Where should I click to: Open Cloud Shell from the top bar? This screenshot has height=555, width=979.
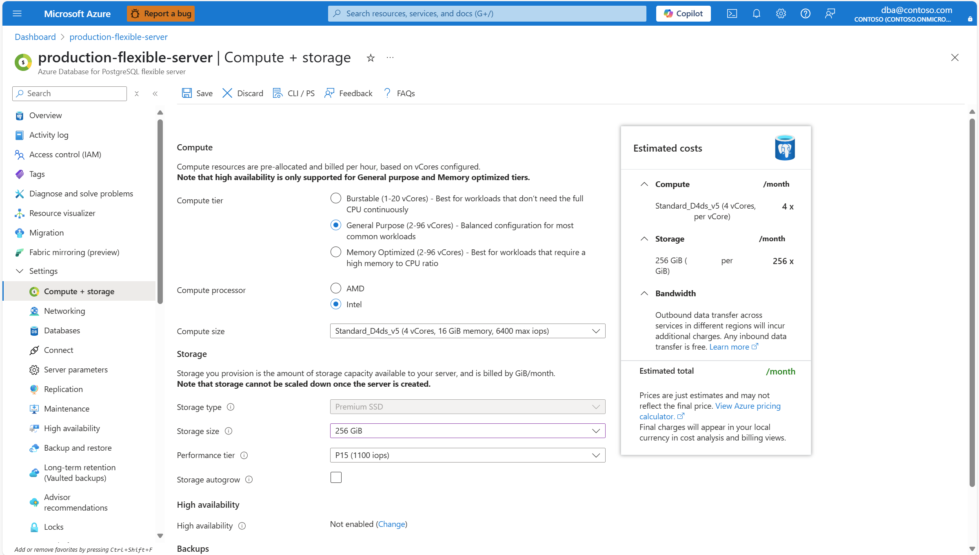(732, 13)
